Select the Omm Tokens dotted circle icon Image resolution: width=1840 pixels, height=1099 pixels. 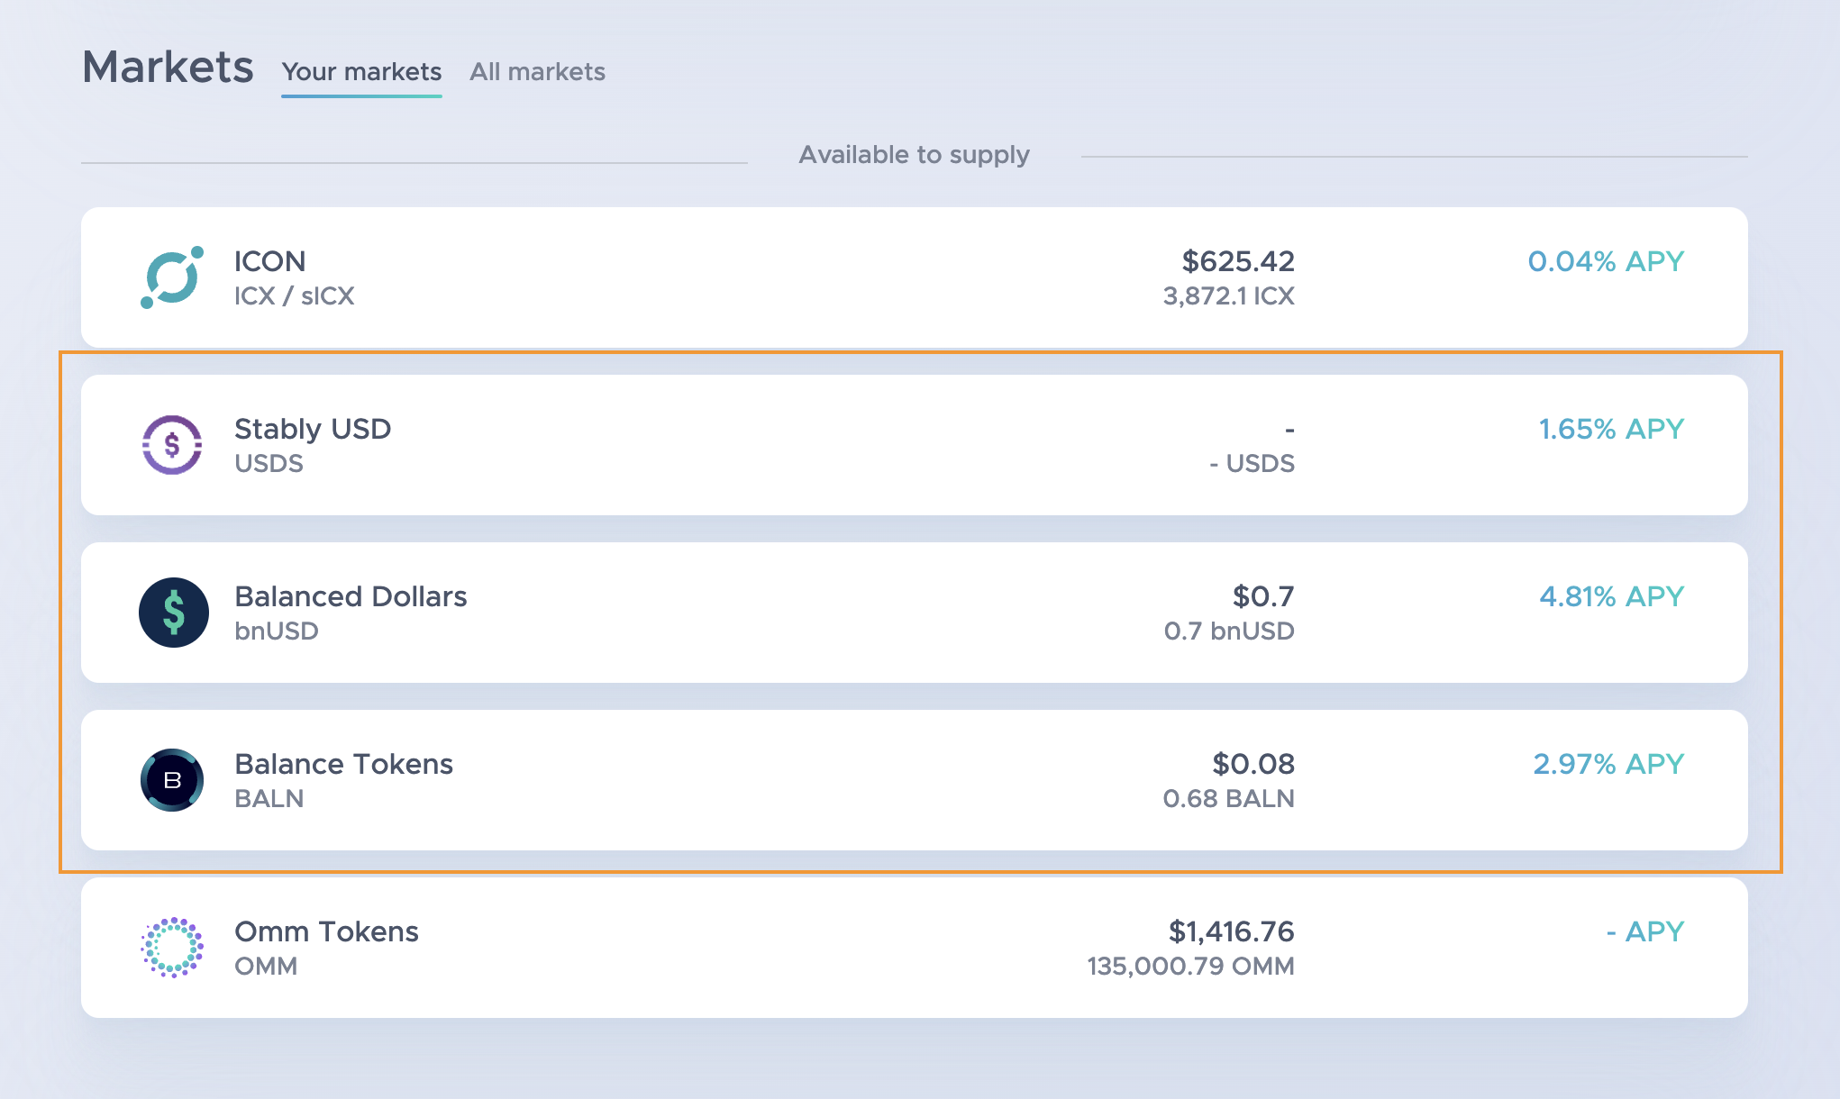click(x=174, y=947)
